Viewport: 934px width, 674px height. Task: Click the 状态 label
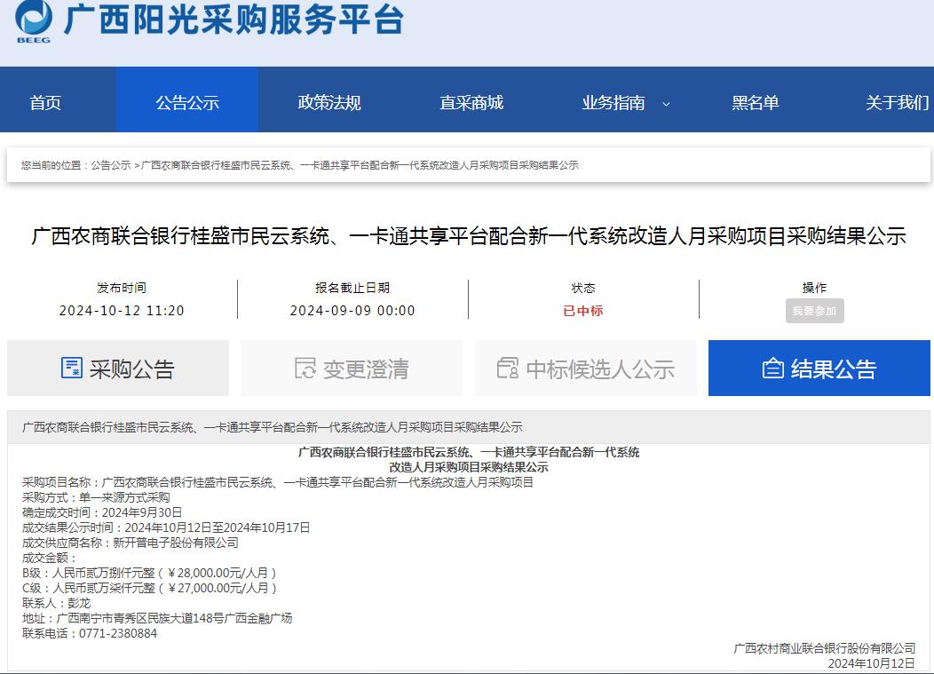point(583,288)
